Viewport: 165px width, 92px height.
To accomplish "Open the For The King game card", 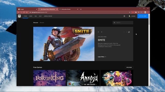I will 49,78.
